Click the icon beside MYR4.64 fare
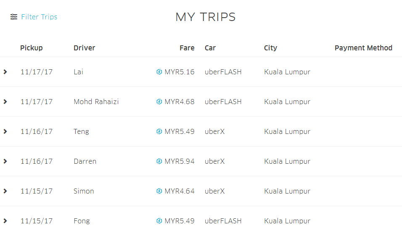The height and width of the screenshot is (233, 402). [x=159, y=191]
